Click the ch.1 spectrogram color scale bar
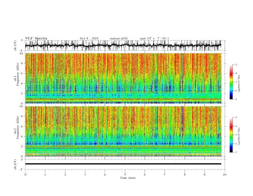This screenshot has height=196, width=253. point(231,82)
